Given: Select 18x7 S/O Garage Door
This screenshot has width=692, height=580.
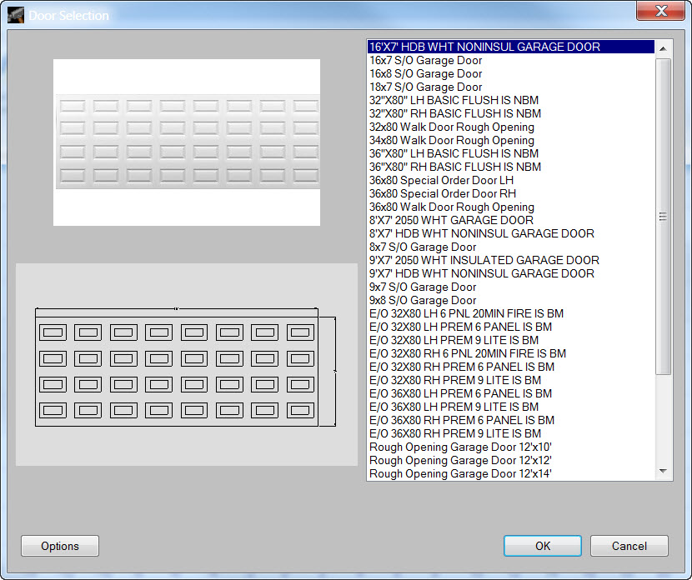Looking at the screenshot, I should point(511,87).
